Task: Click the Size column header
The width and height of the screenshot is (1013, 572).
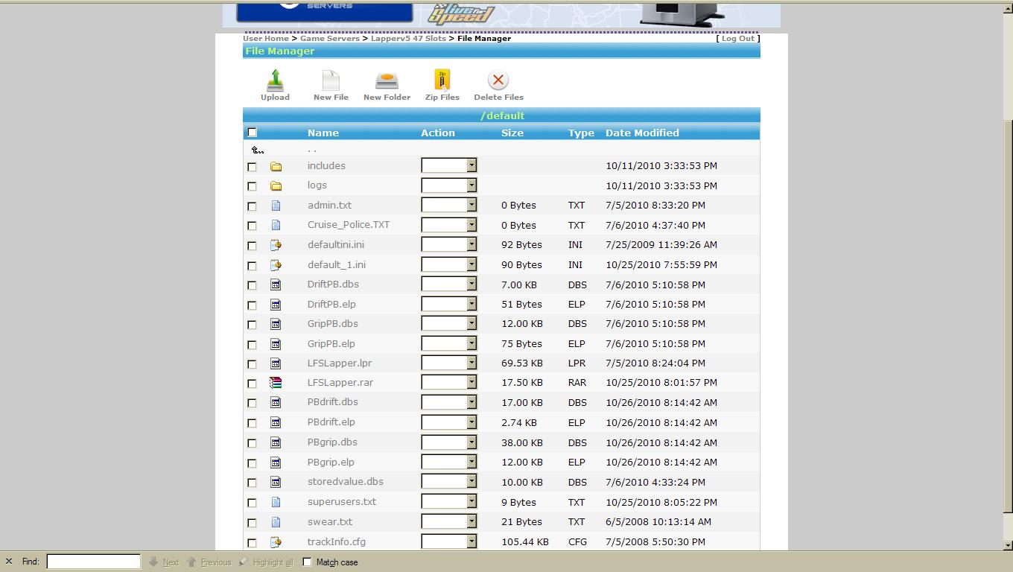Action: pyautogui.click(x=512, y=133)
